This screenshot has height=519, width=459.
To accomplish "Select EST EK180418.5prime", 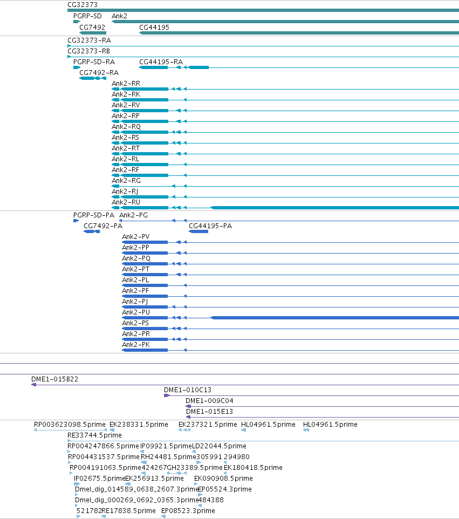I will click(253, 468).
